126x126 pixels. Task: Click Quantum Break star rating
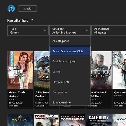[x=118, y=96]
